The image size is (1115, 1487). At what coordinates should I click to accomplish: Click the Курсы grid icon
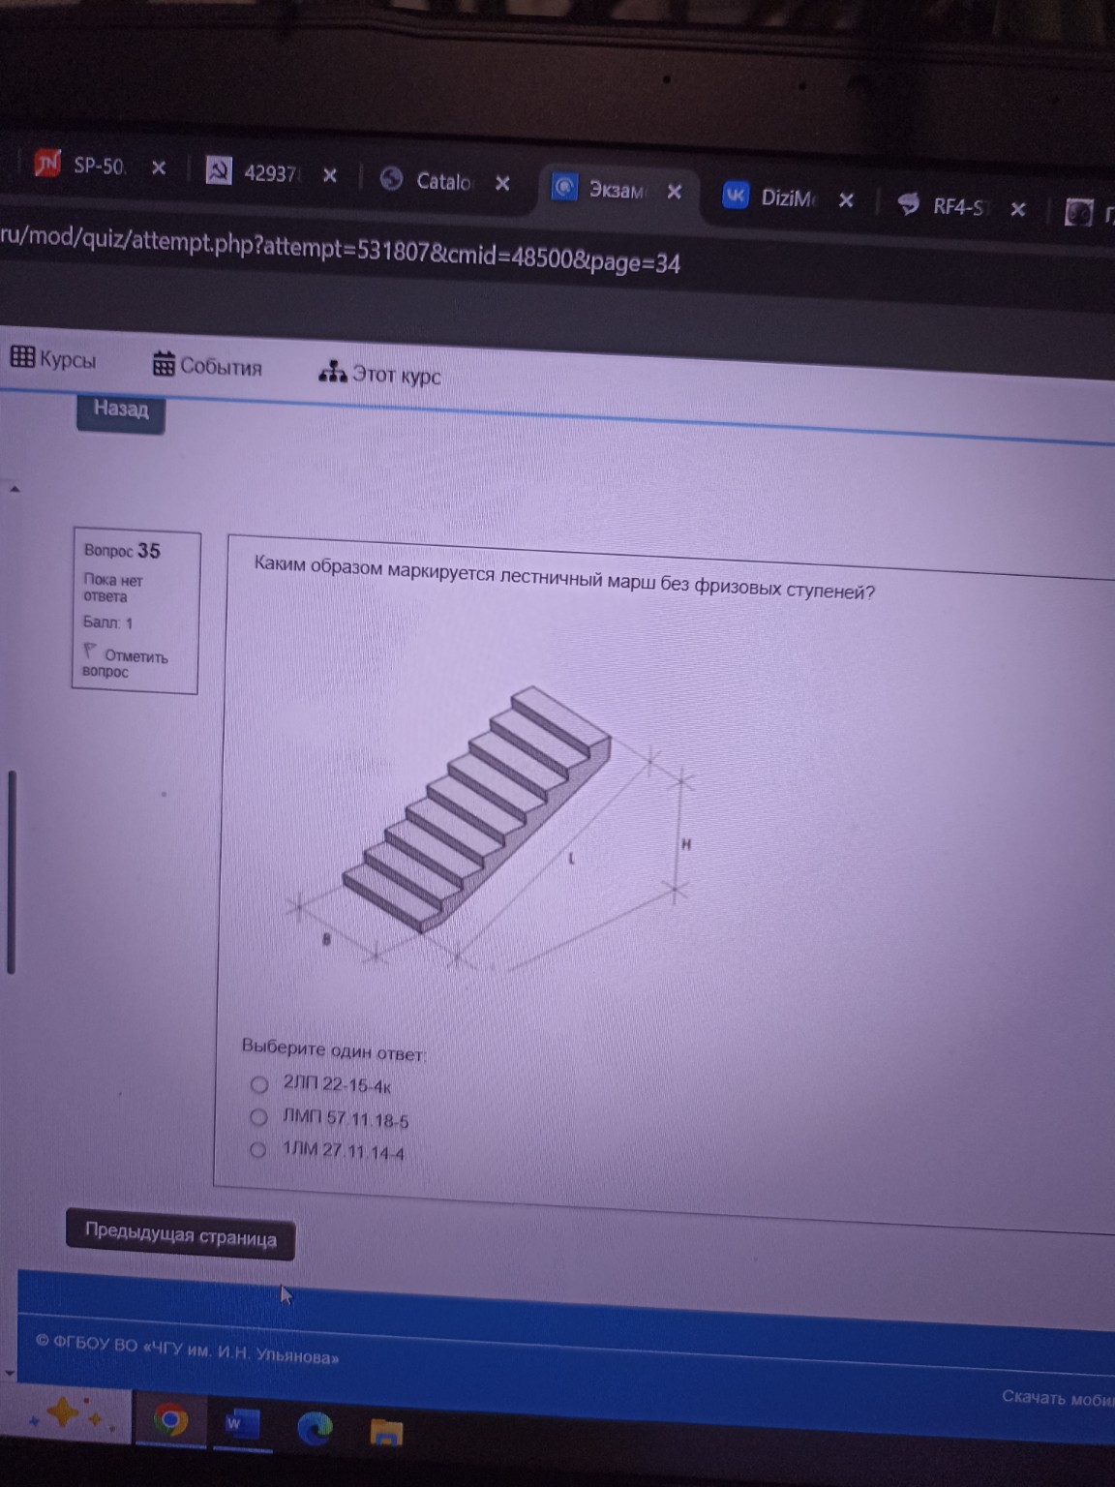click(22, 357)
